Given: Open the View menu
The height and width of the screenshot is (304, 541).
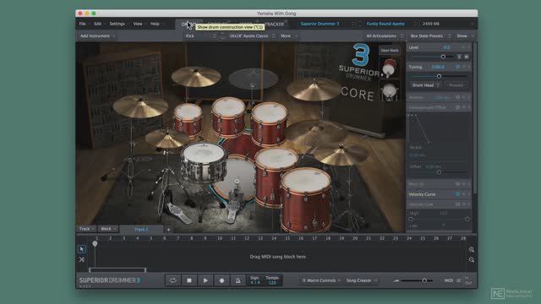Looking at the screenshot, I should (x=138, y=24).
